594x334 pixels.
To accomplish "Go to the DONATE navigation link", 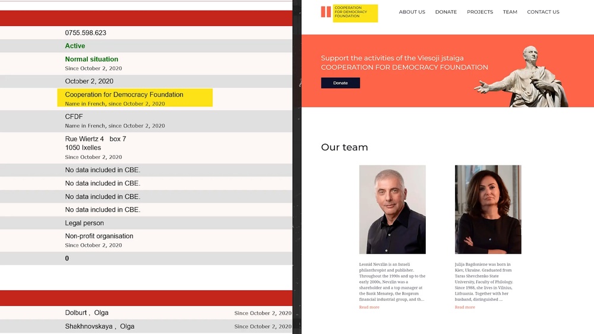I will [445, 12].
